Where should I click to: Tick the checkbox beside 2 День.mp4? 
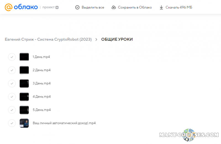12,70
